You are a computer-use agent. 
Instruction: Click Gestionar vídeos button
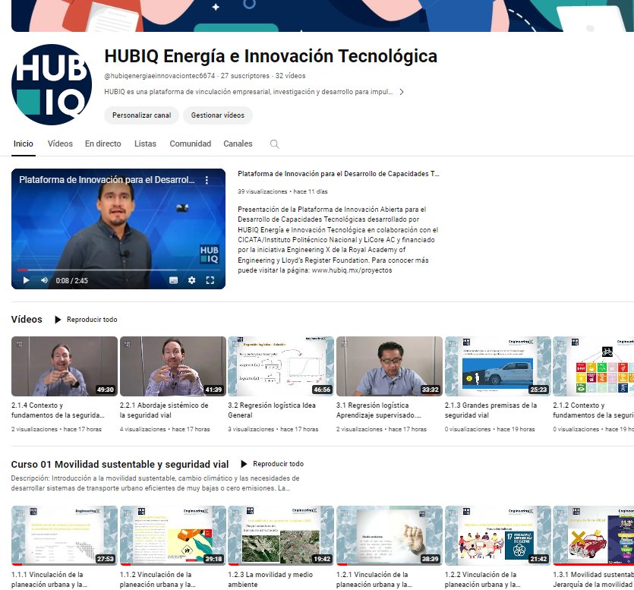[x=217, y=115]
